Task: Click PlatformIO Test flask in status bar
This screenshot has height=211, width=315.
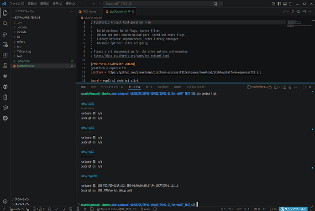Action: [78, 209]
